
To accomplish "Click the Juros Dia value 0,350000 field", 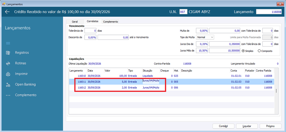I will click(225, 44).
